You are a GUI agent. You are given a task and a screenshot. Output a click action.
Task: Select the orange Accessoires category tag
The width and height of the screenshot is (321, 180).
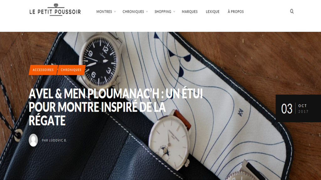(x=43, y=70)
